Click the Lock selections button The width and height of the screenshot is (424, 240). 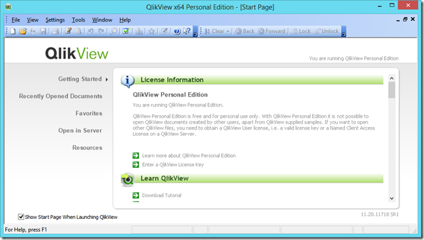(302, 32)
